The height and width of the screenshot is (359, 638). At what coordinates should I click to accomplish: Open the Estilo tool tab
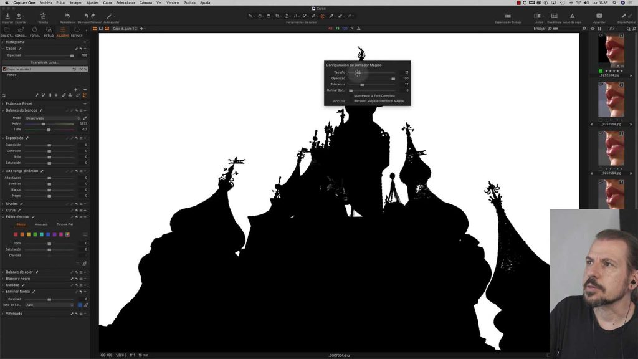point(49,30)
